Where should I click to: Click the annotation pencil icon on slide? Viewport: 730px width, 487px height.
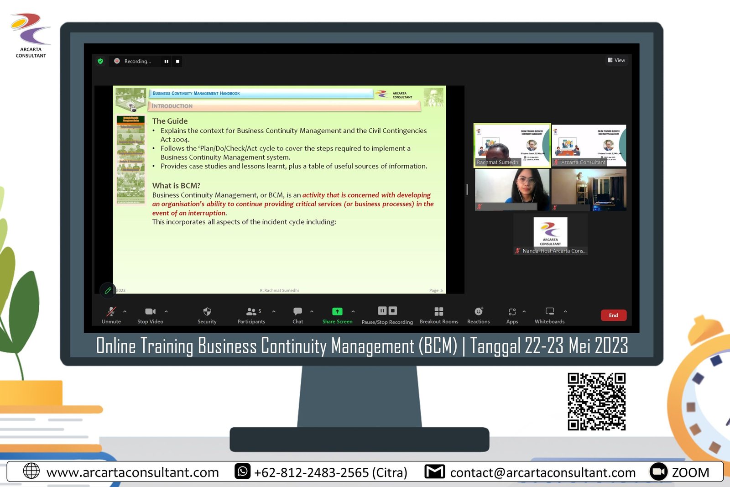108,290
